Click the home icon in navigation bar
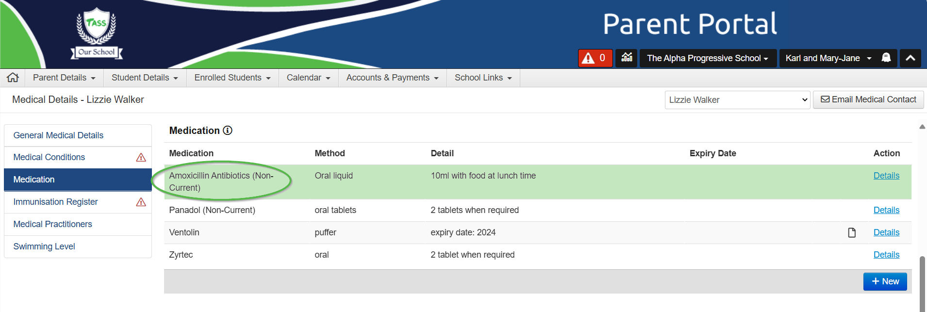This screenshot has width=927, height=312. click(x=13, y=78)
